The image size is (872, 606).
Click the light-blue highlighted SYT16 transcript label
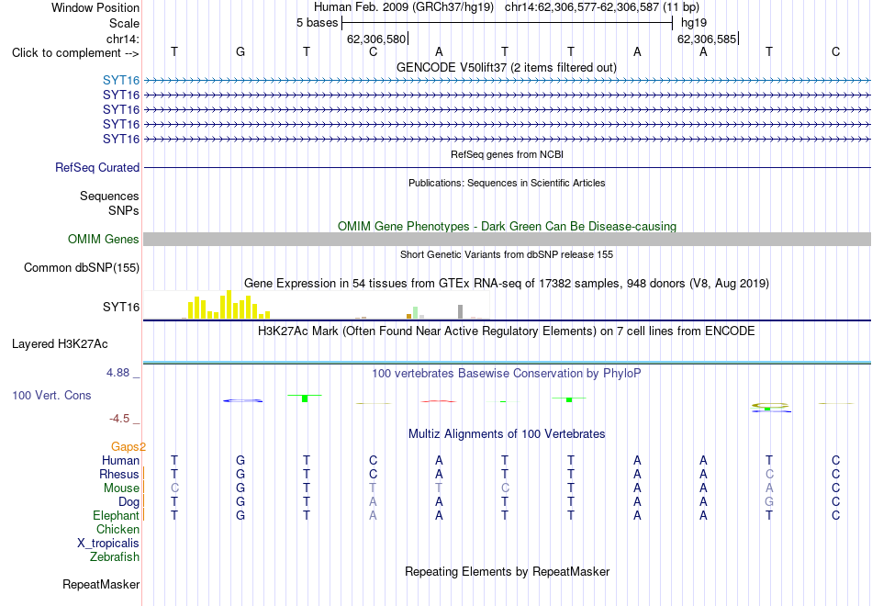tap(120, 81)
